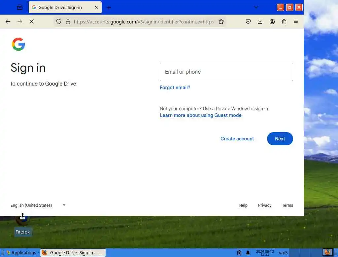Open the Terms footer link
Viewport: 338px width, 257px height.
click(287, 205)
